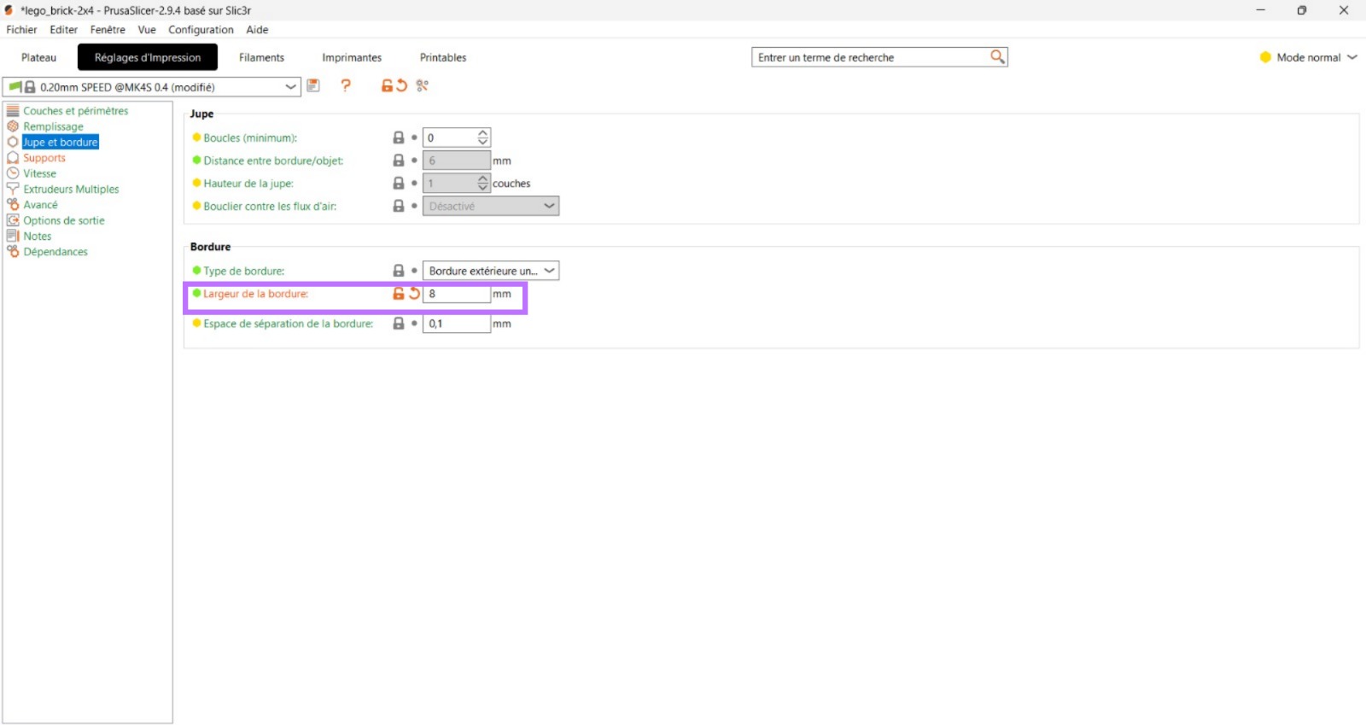This screenshot has height=725, width=1366.
Task: Select Supports in the settings sidebar
Action: 44,158
